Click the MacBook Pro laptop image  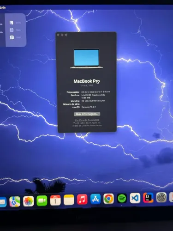(x=86, y=59)
